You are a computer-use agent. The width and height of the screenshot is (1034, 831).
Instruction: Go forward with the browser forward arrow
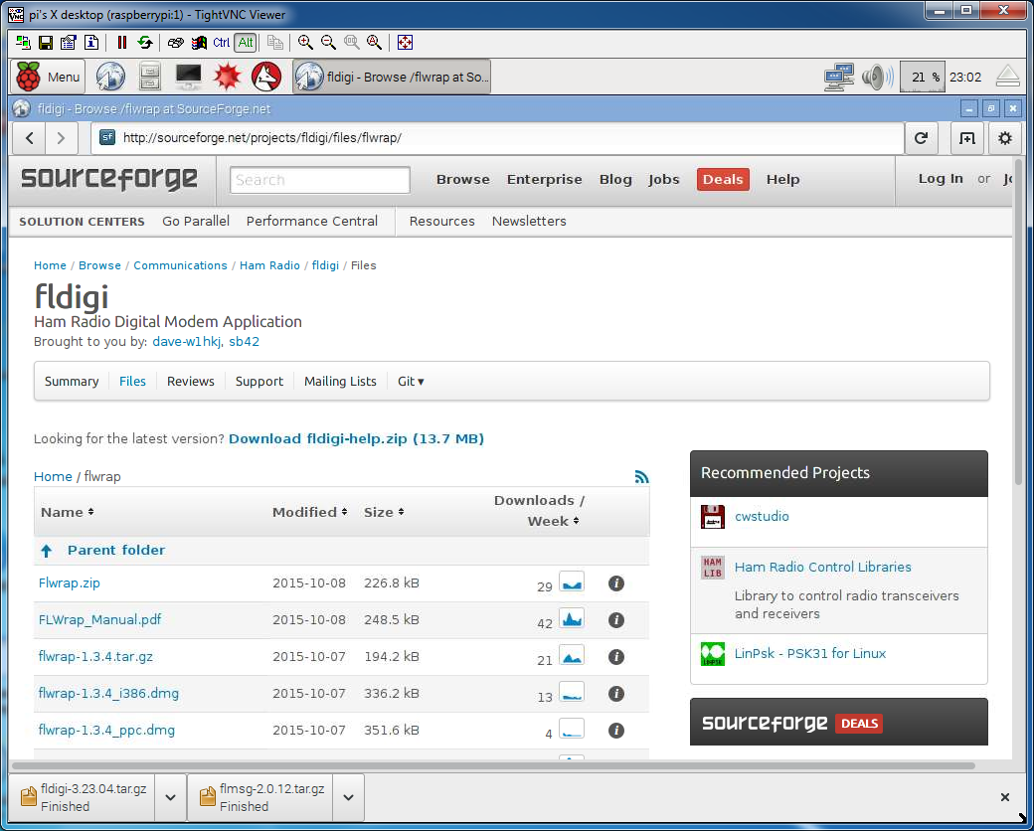point(62,138)
